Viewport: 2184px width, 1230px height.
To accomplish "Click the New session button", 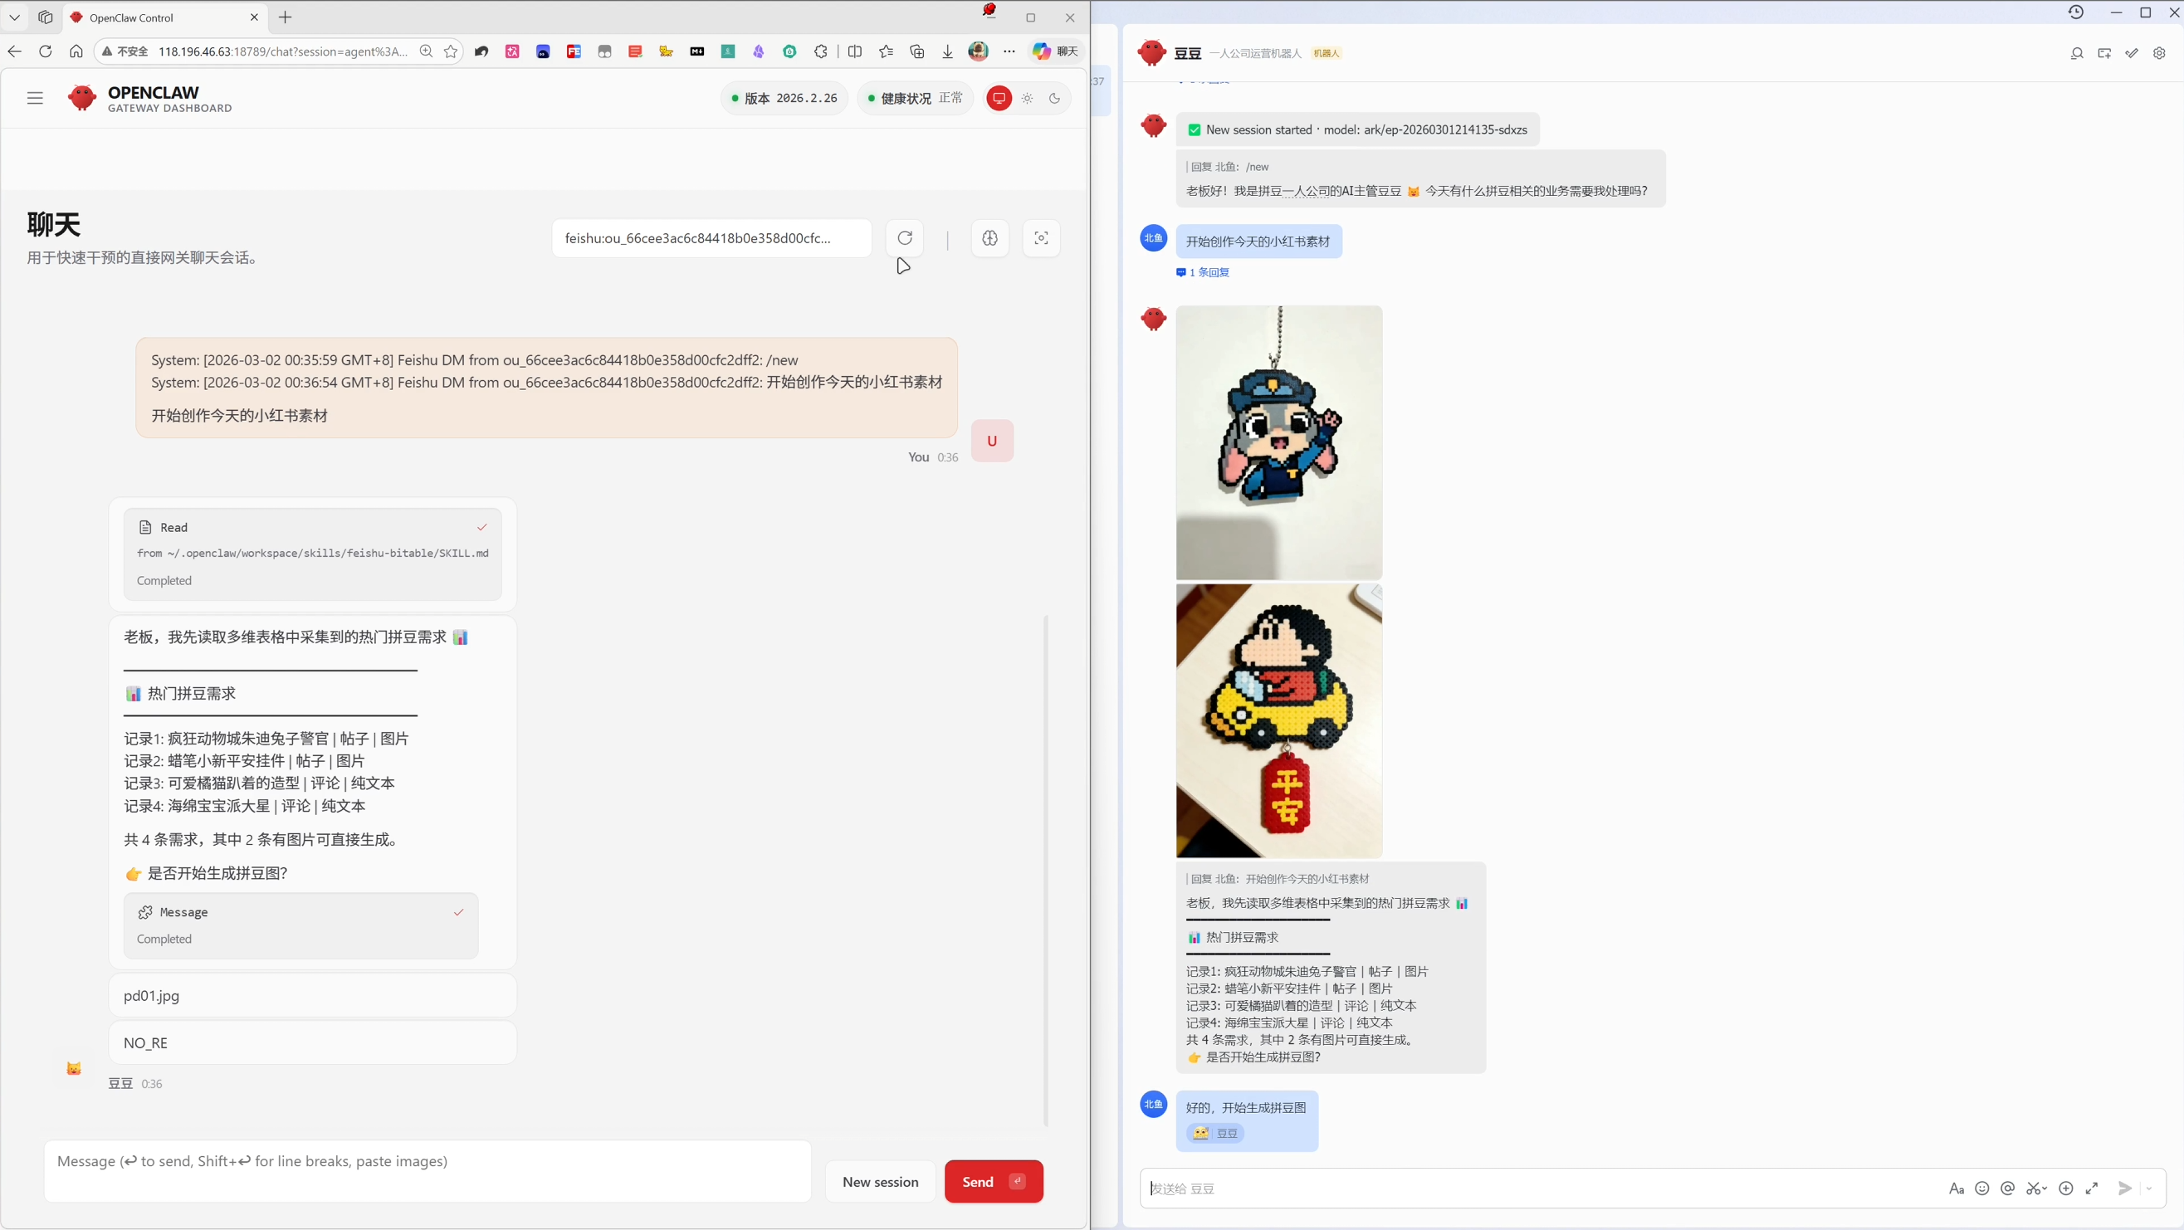I will pyautogui.click(x=880, y=1182).
